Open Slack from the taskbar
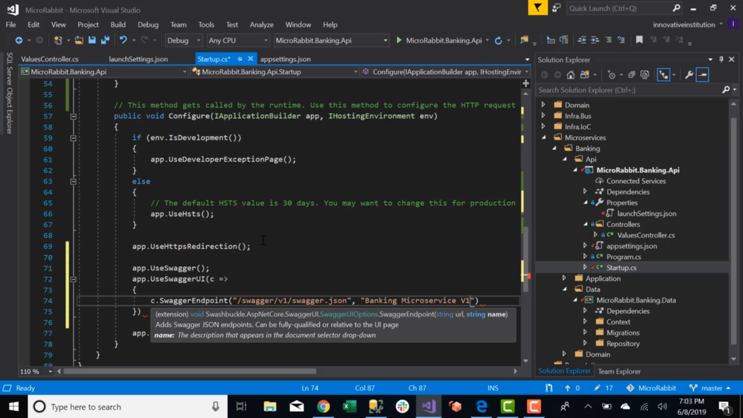Viewport: 743px width, 418px height. coord(402,407)
